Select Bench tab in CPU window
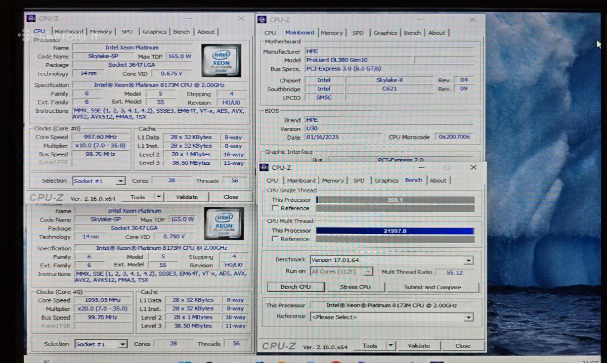The image size is (607, 363). tap(182, 32)
